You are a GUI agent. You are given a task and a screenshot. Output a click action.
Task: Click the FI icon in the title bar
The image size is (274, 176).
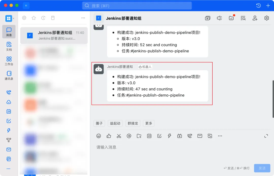[x=26, y=6]
